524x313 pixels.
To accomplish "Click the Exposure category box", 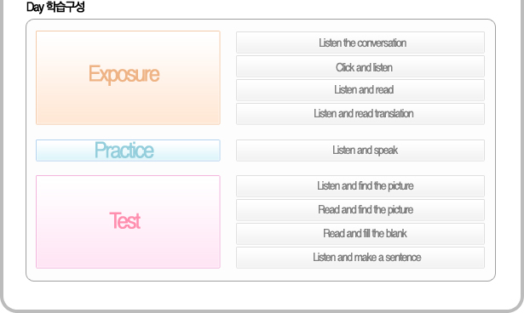I will click(x=128, y=77).
